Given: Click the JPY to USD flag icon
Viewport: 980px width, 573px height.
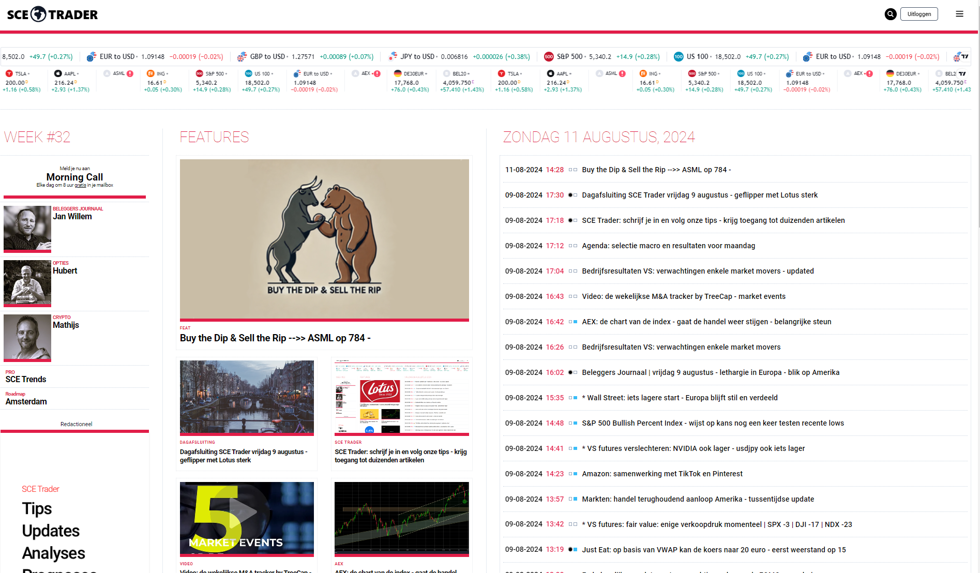Looking at the screenshot, I should click(x=393, y=56).
